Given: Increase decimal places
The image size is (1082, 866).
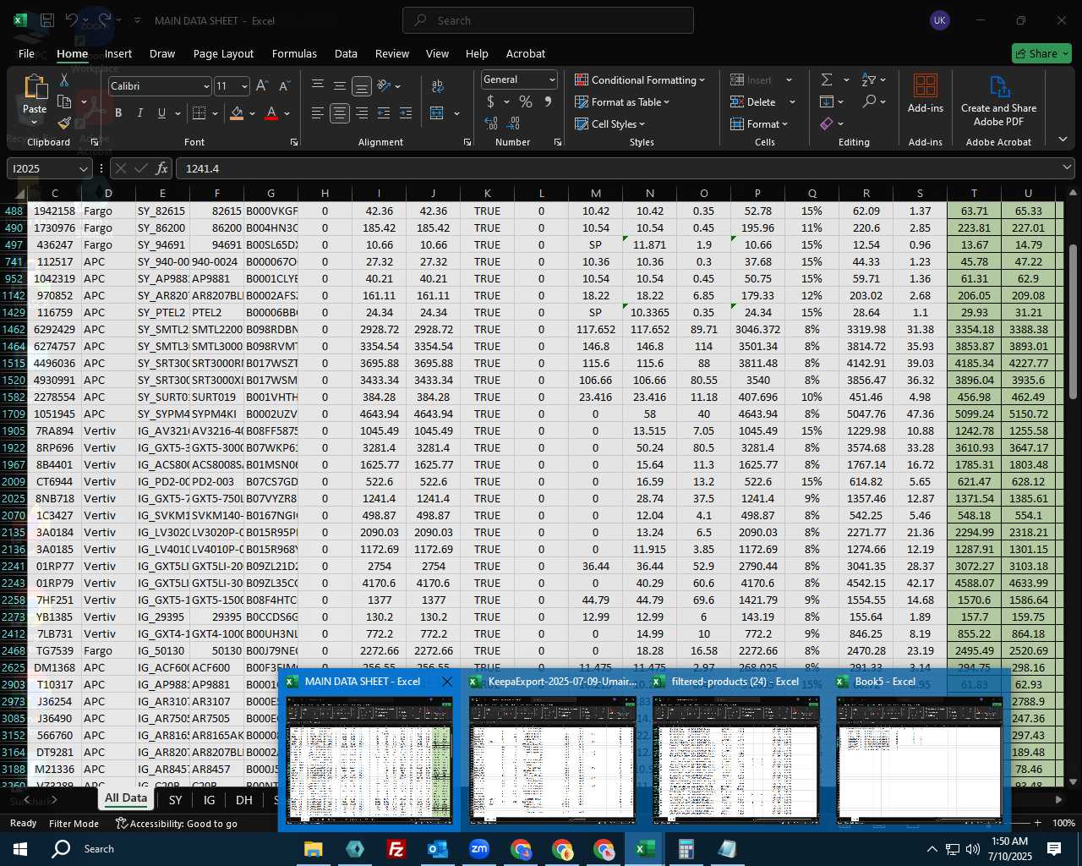Looking at the screenshot, I should click(491, 123).
